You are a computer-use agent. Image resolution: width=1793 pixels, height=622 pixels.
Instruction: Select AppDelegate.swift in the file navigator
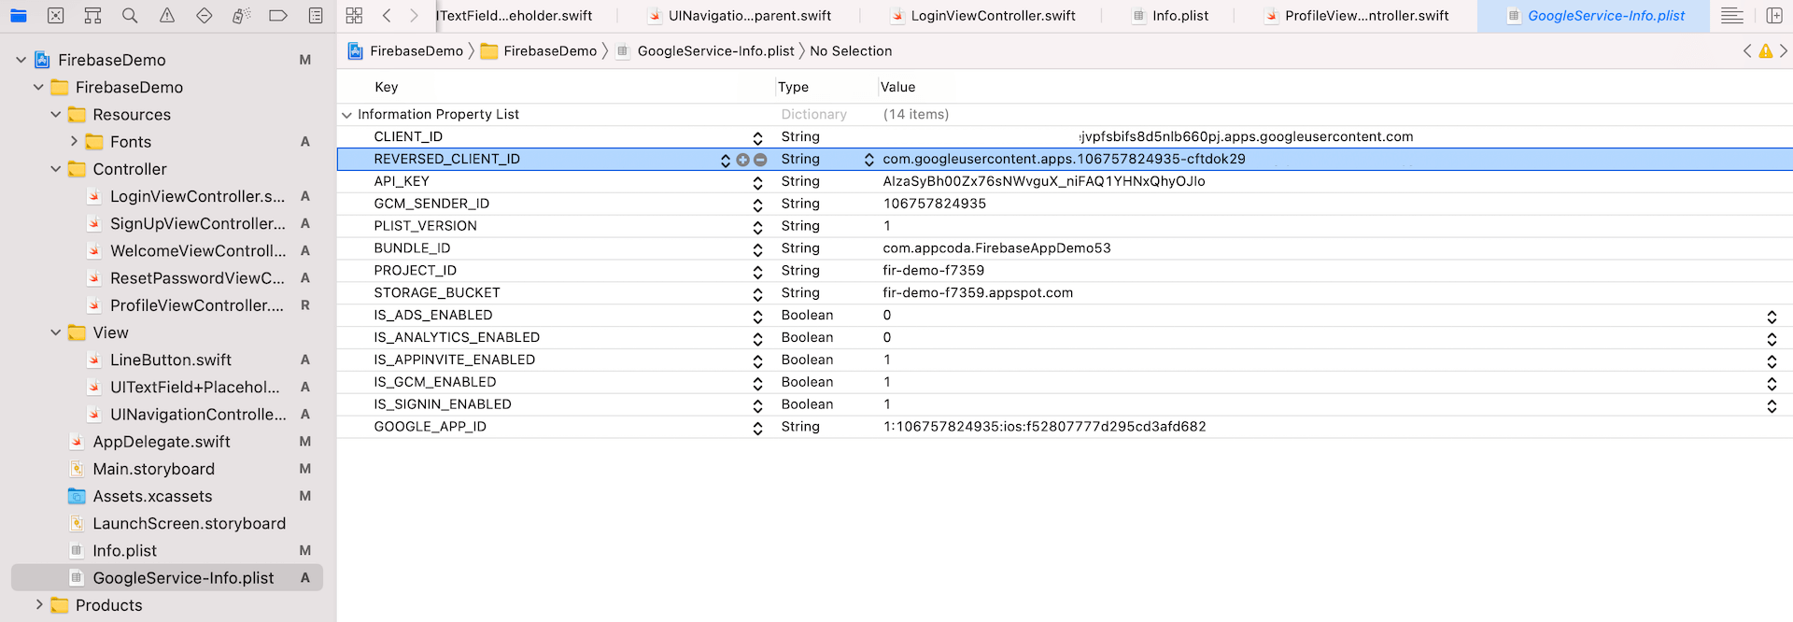click(161, 442)
